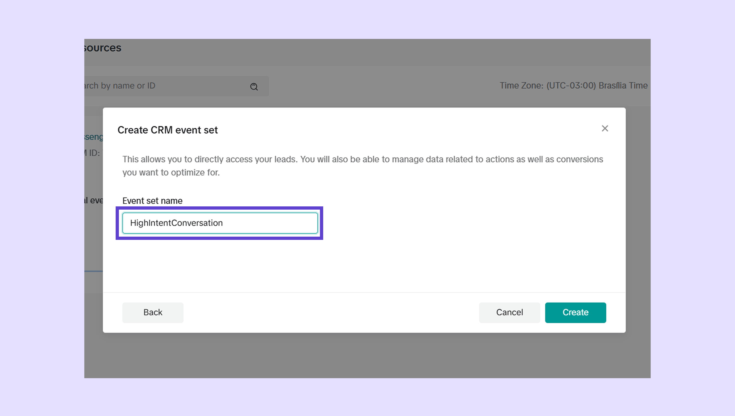
Task: Click the blue underlined tab at left edge
Action: [93, 271]
